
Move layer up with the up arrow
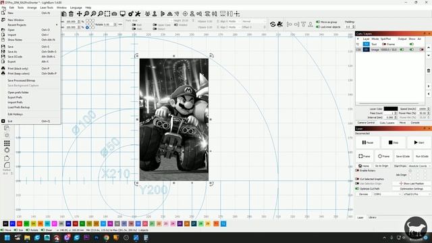point(429,48)
